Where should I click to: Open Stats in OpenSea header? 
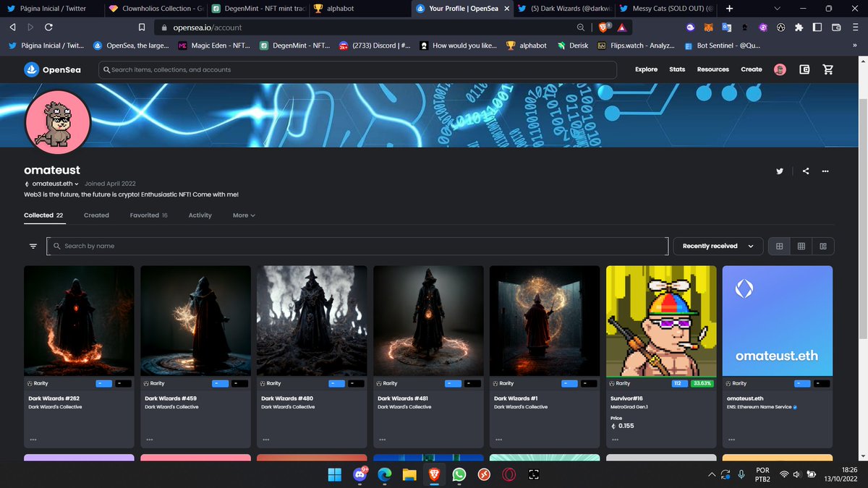[x=677, y=69]
